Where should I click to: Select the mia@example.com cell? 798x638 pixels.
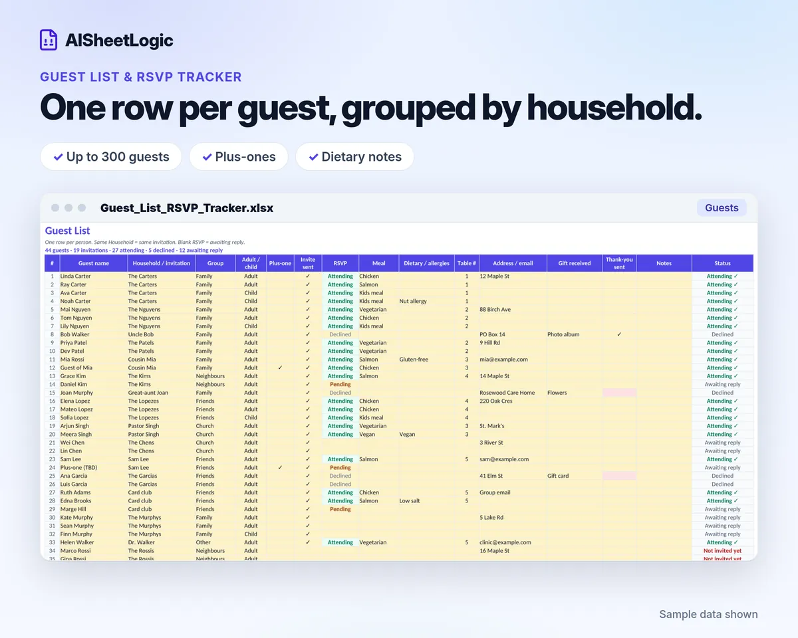click(x=513, y=360)
